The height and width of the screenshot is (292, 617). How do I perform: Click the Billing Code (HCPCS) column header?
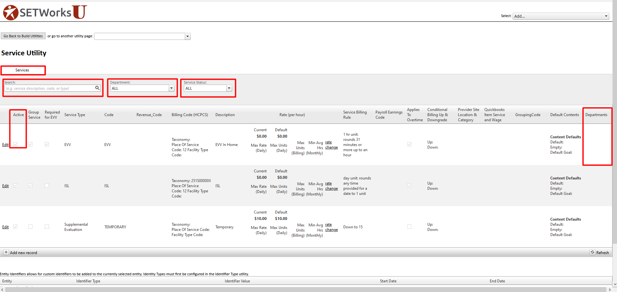(190, 115)
